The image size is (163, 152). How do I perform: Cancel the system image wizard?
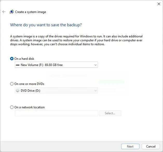pyautogui.click(x=151, y=147)
